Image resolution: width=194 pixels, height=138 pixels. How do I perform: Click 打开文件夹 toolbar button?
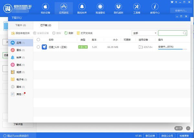(x=85, y=33)
